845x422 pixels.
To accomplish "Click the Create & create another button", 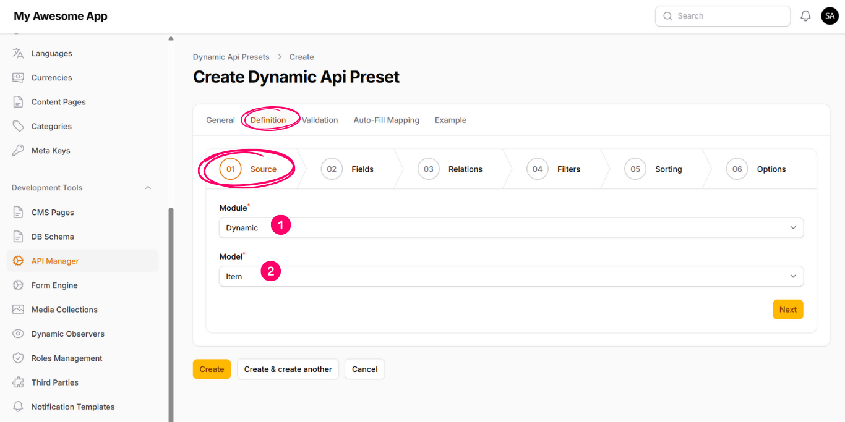I will click(288, 369).
